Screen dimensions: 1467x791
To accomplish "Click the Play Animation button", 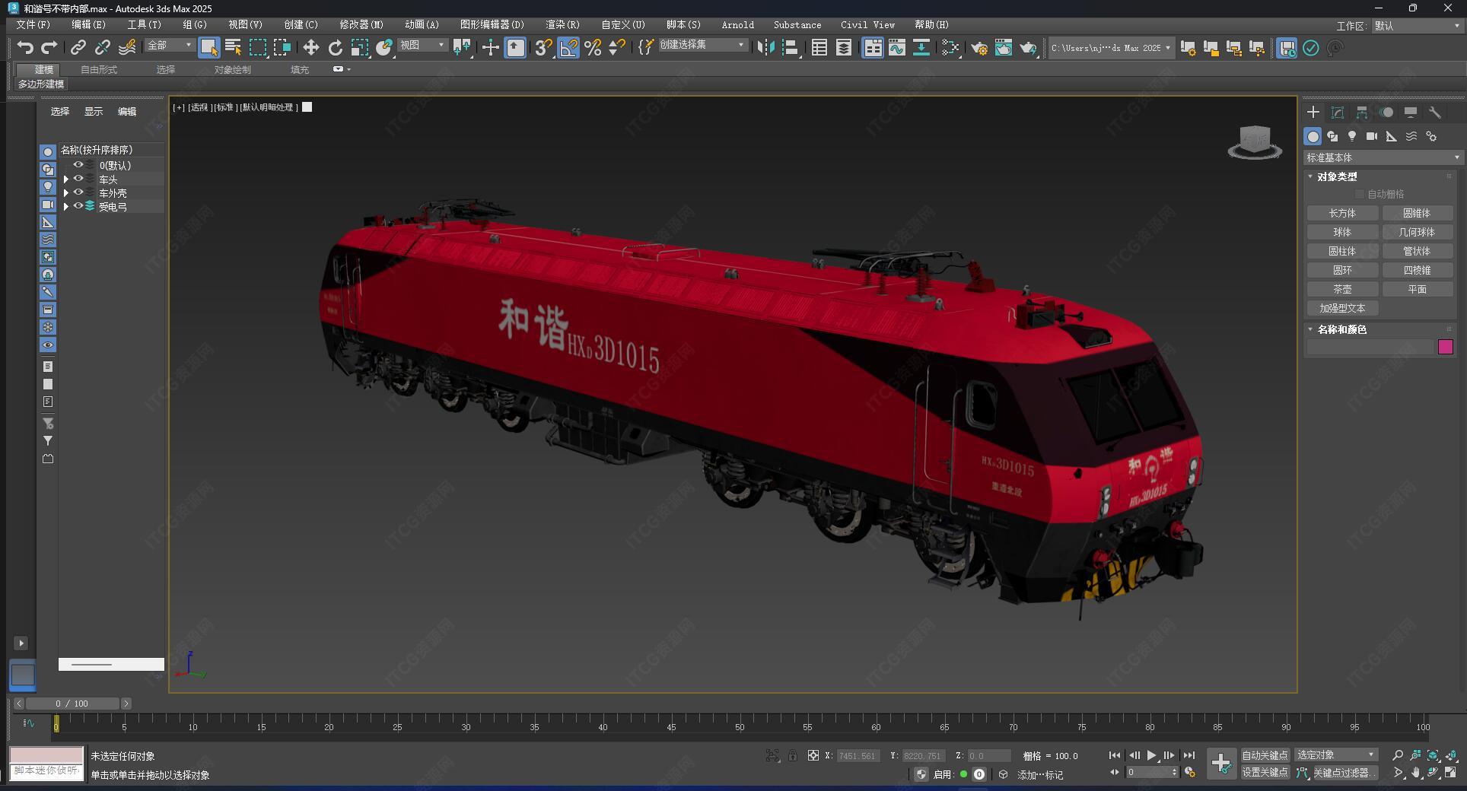I will [1151, 755].
